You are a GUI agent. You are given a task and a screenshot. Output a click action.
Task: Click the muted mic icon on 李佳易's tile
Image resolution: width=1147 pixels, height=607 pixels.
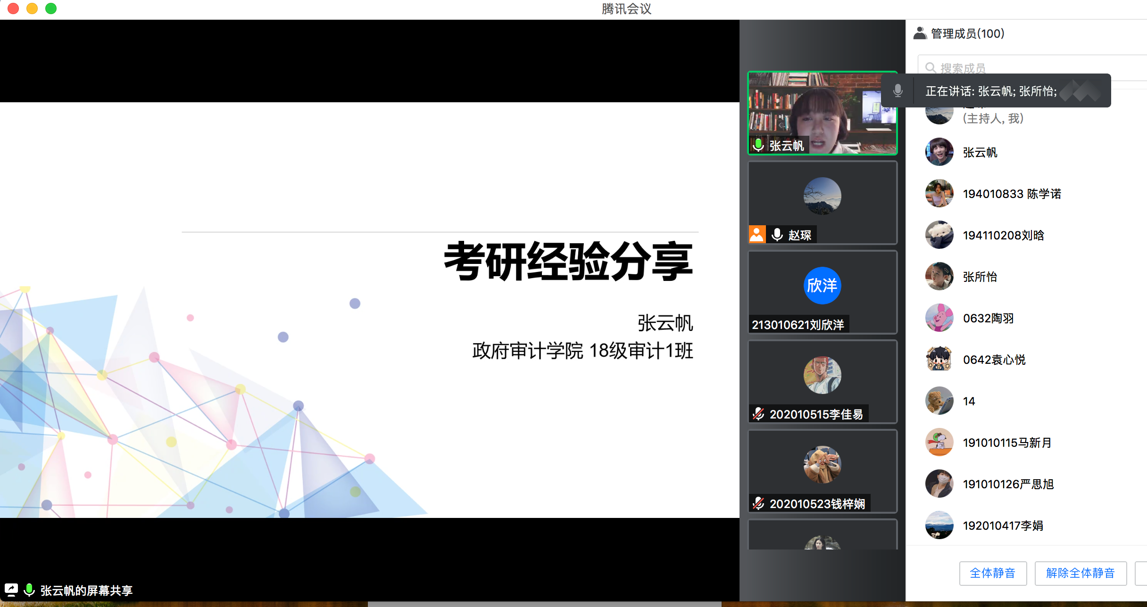758,414
